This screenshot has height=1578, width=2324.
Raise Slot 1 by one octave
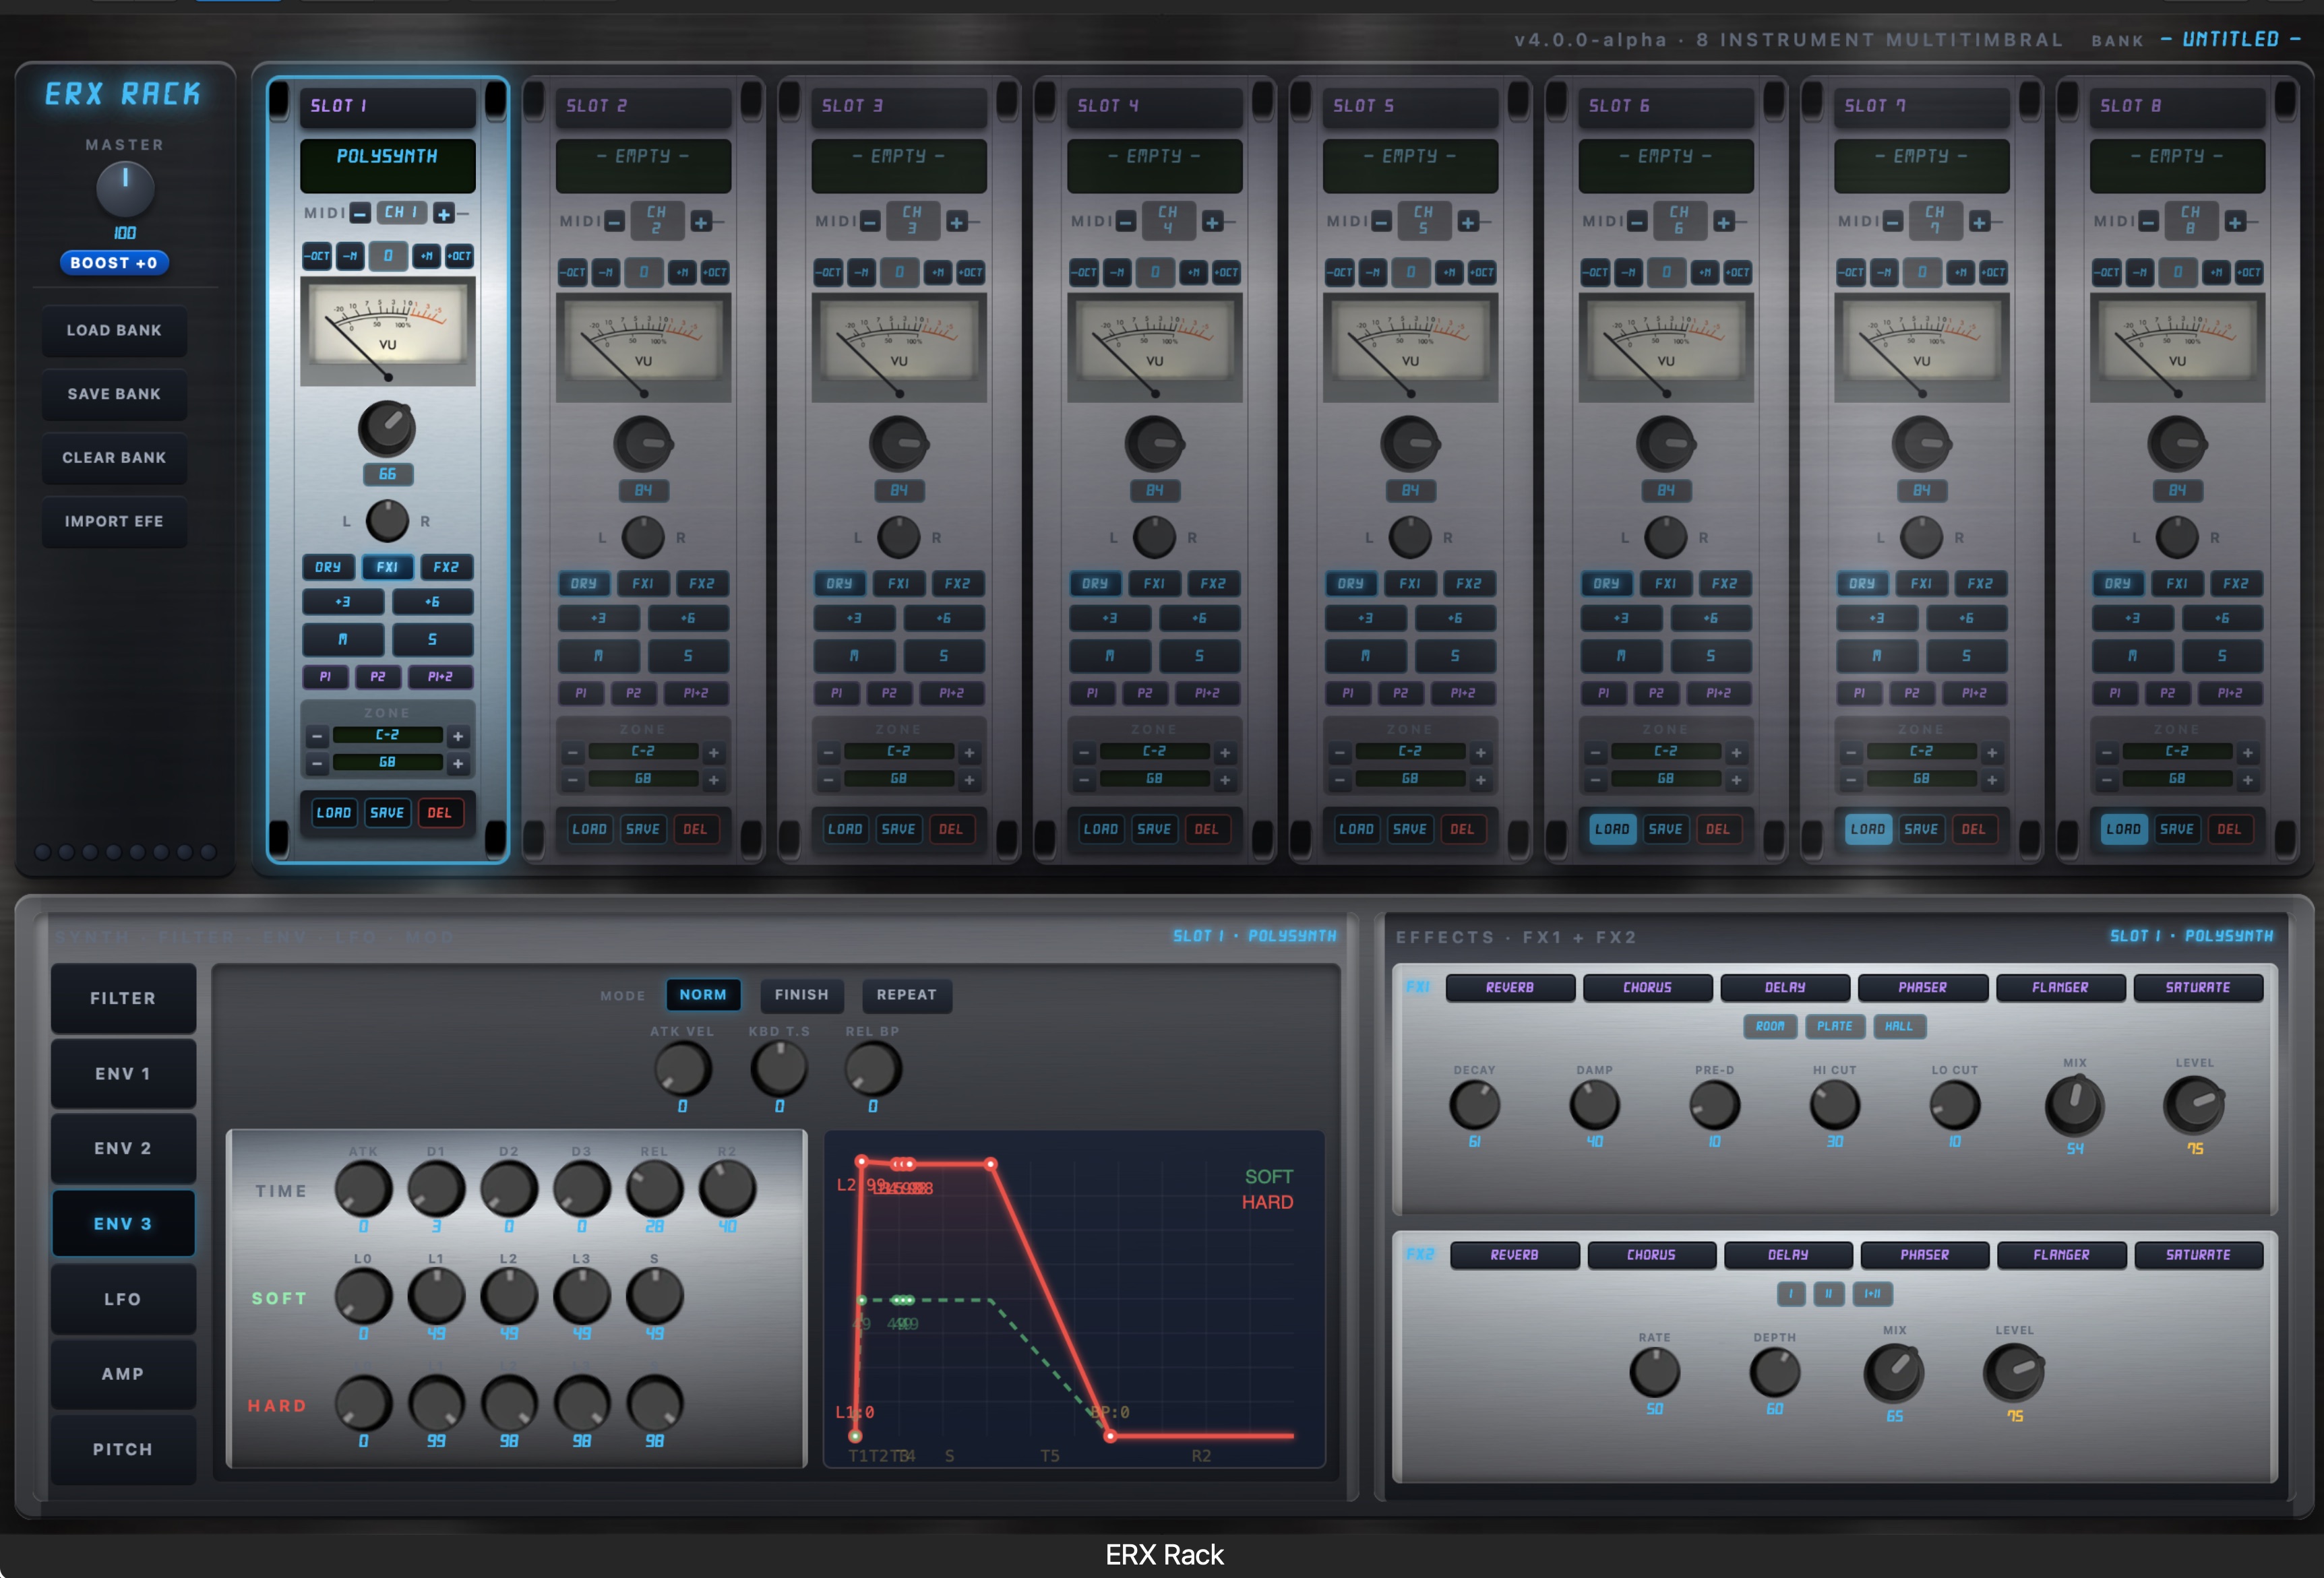point(459,256)
